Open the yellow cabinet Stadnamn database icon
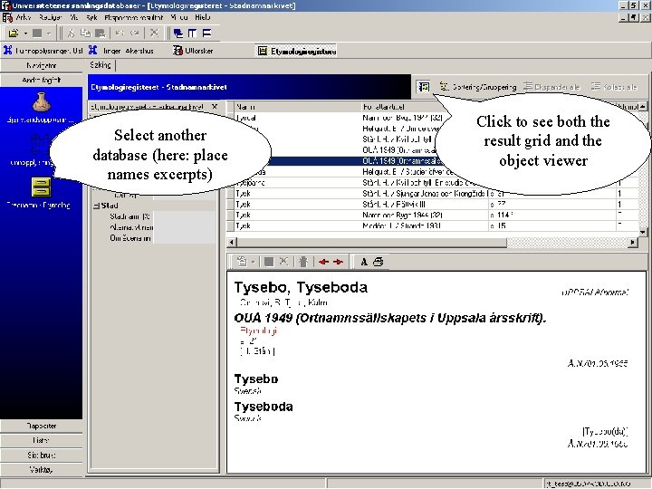 41,187
